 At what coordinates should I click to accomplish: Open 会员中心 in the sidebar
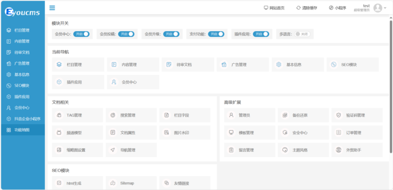(23, 108)
